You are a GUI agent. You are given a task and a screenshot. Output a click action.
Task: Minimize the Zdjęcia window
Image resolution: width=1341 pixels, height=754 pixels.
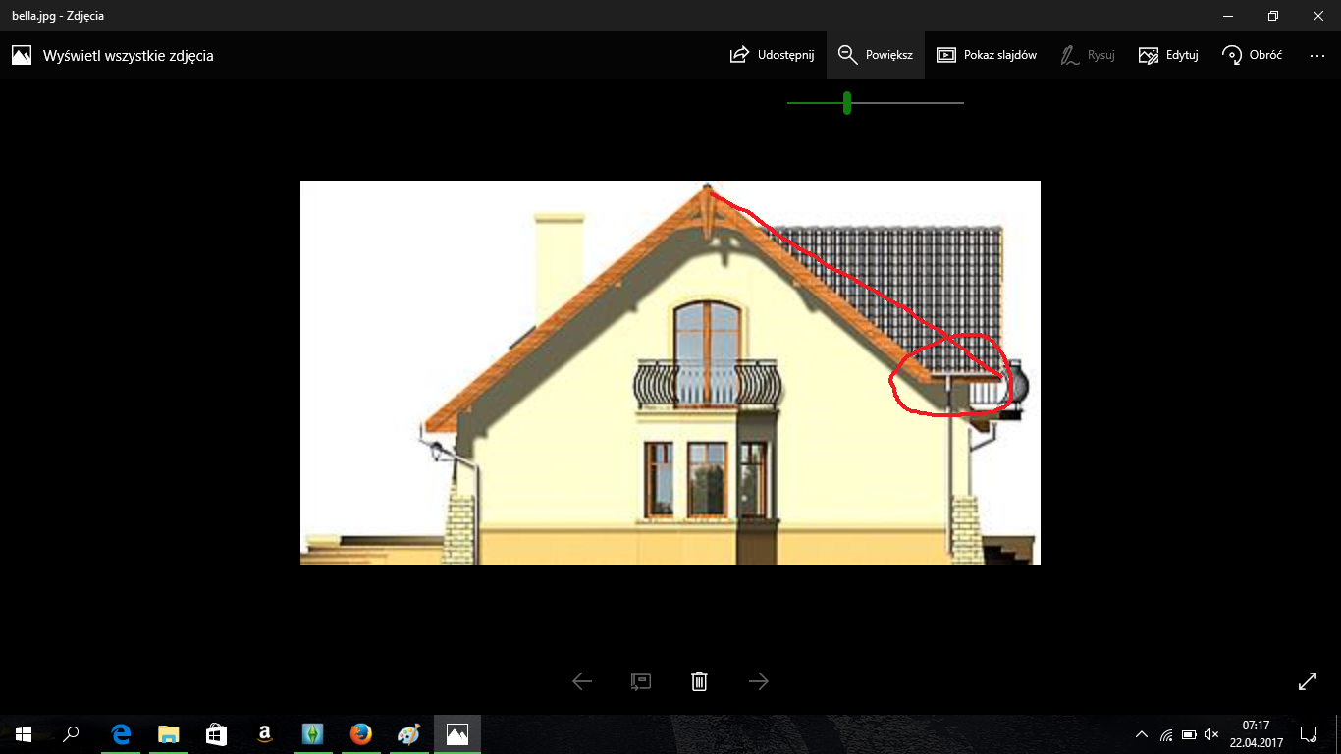1228,16
